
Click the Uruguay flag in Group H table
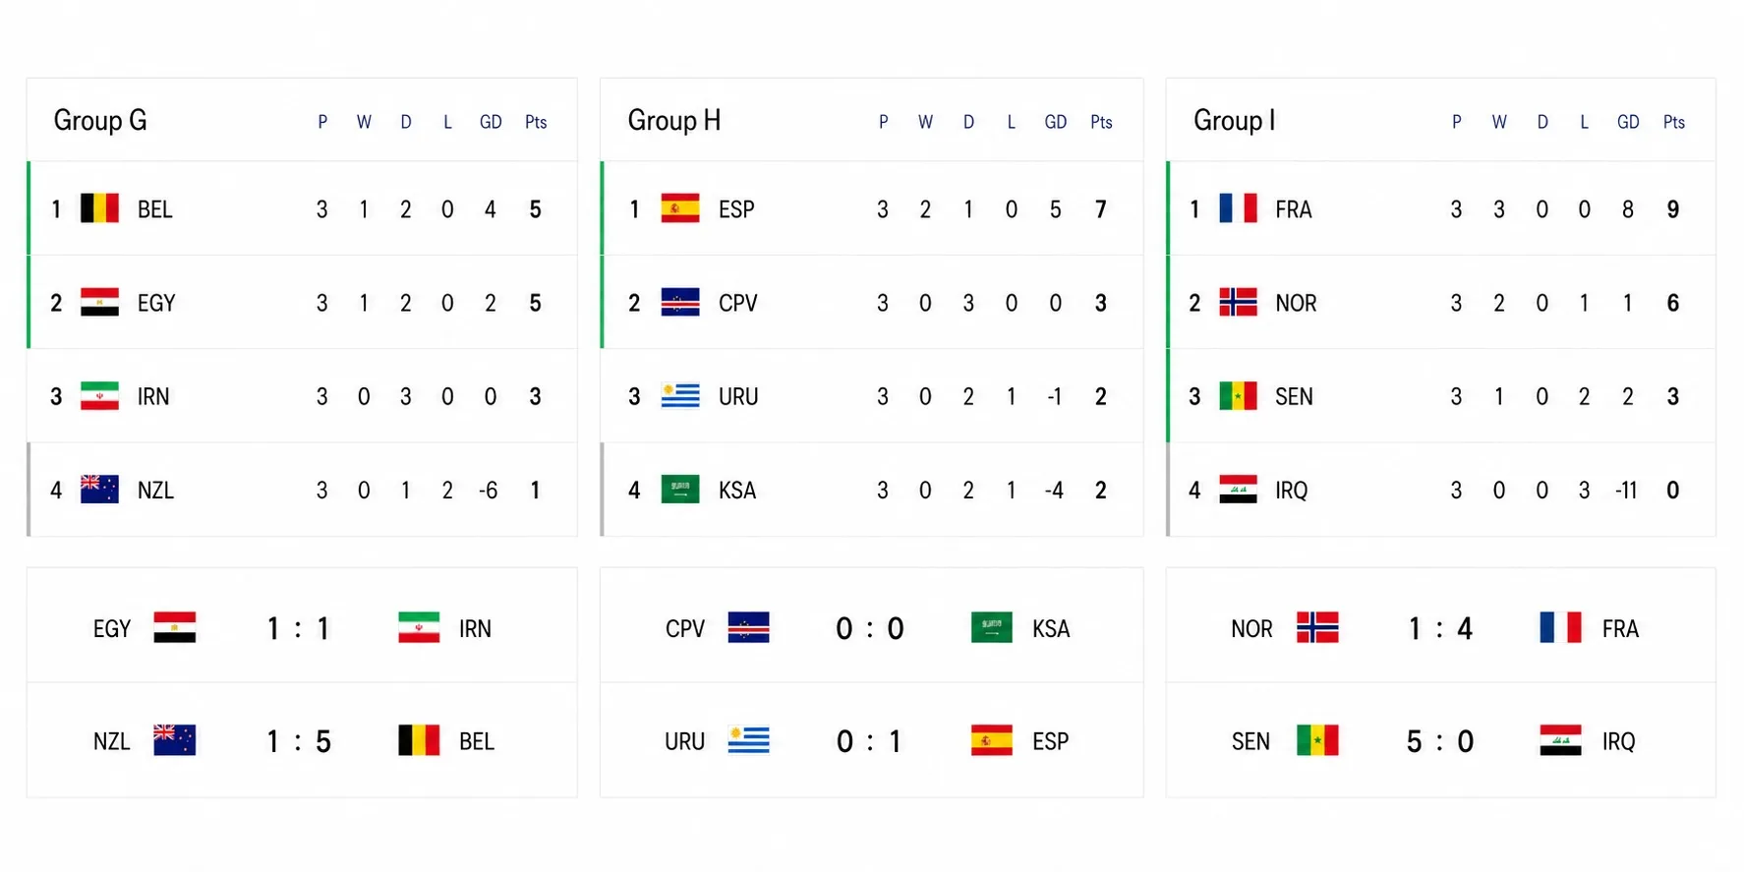point(680,395)
